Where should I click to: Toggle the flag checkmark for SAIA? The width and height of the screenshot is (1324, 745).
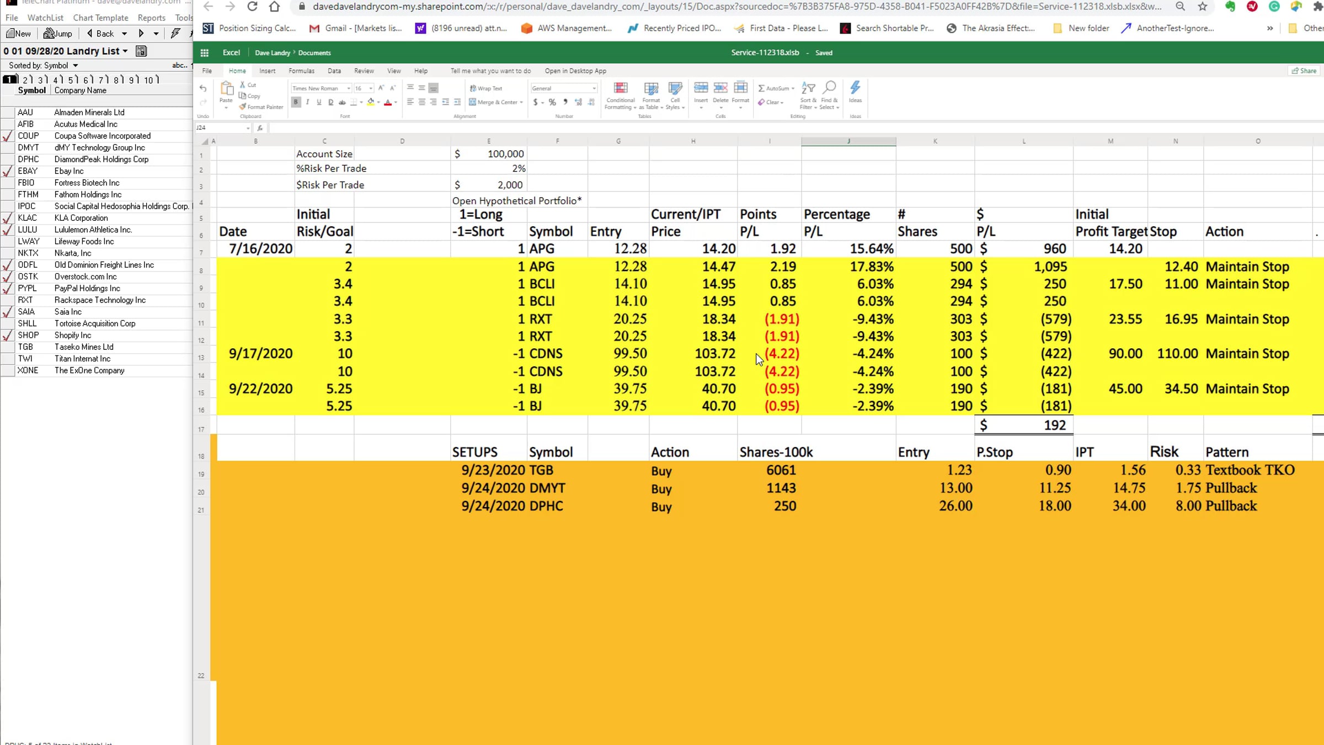pyautogui.click(x=8, y=312)
